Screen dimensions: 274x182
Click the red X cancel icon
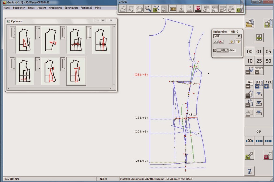click(268, 155)
